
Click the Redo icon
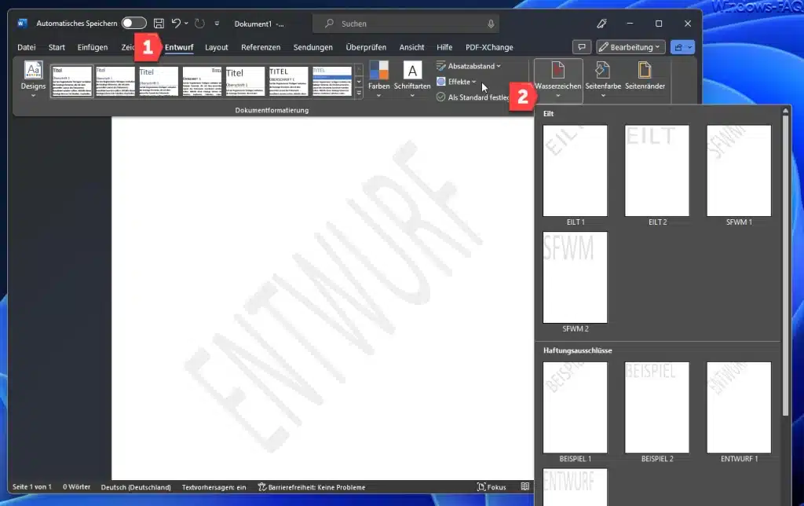click(x=199, y=24)
